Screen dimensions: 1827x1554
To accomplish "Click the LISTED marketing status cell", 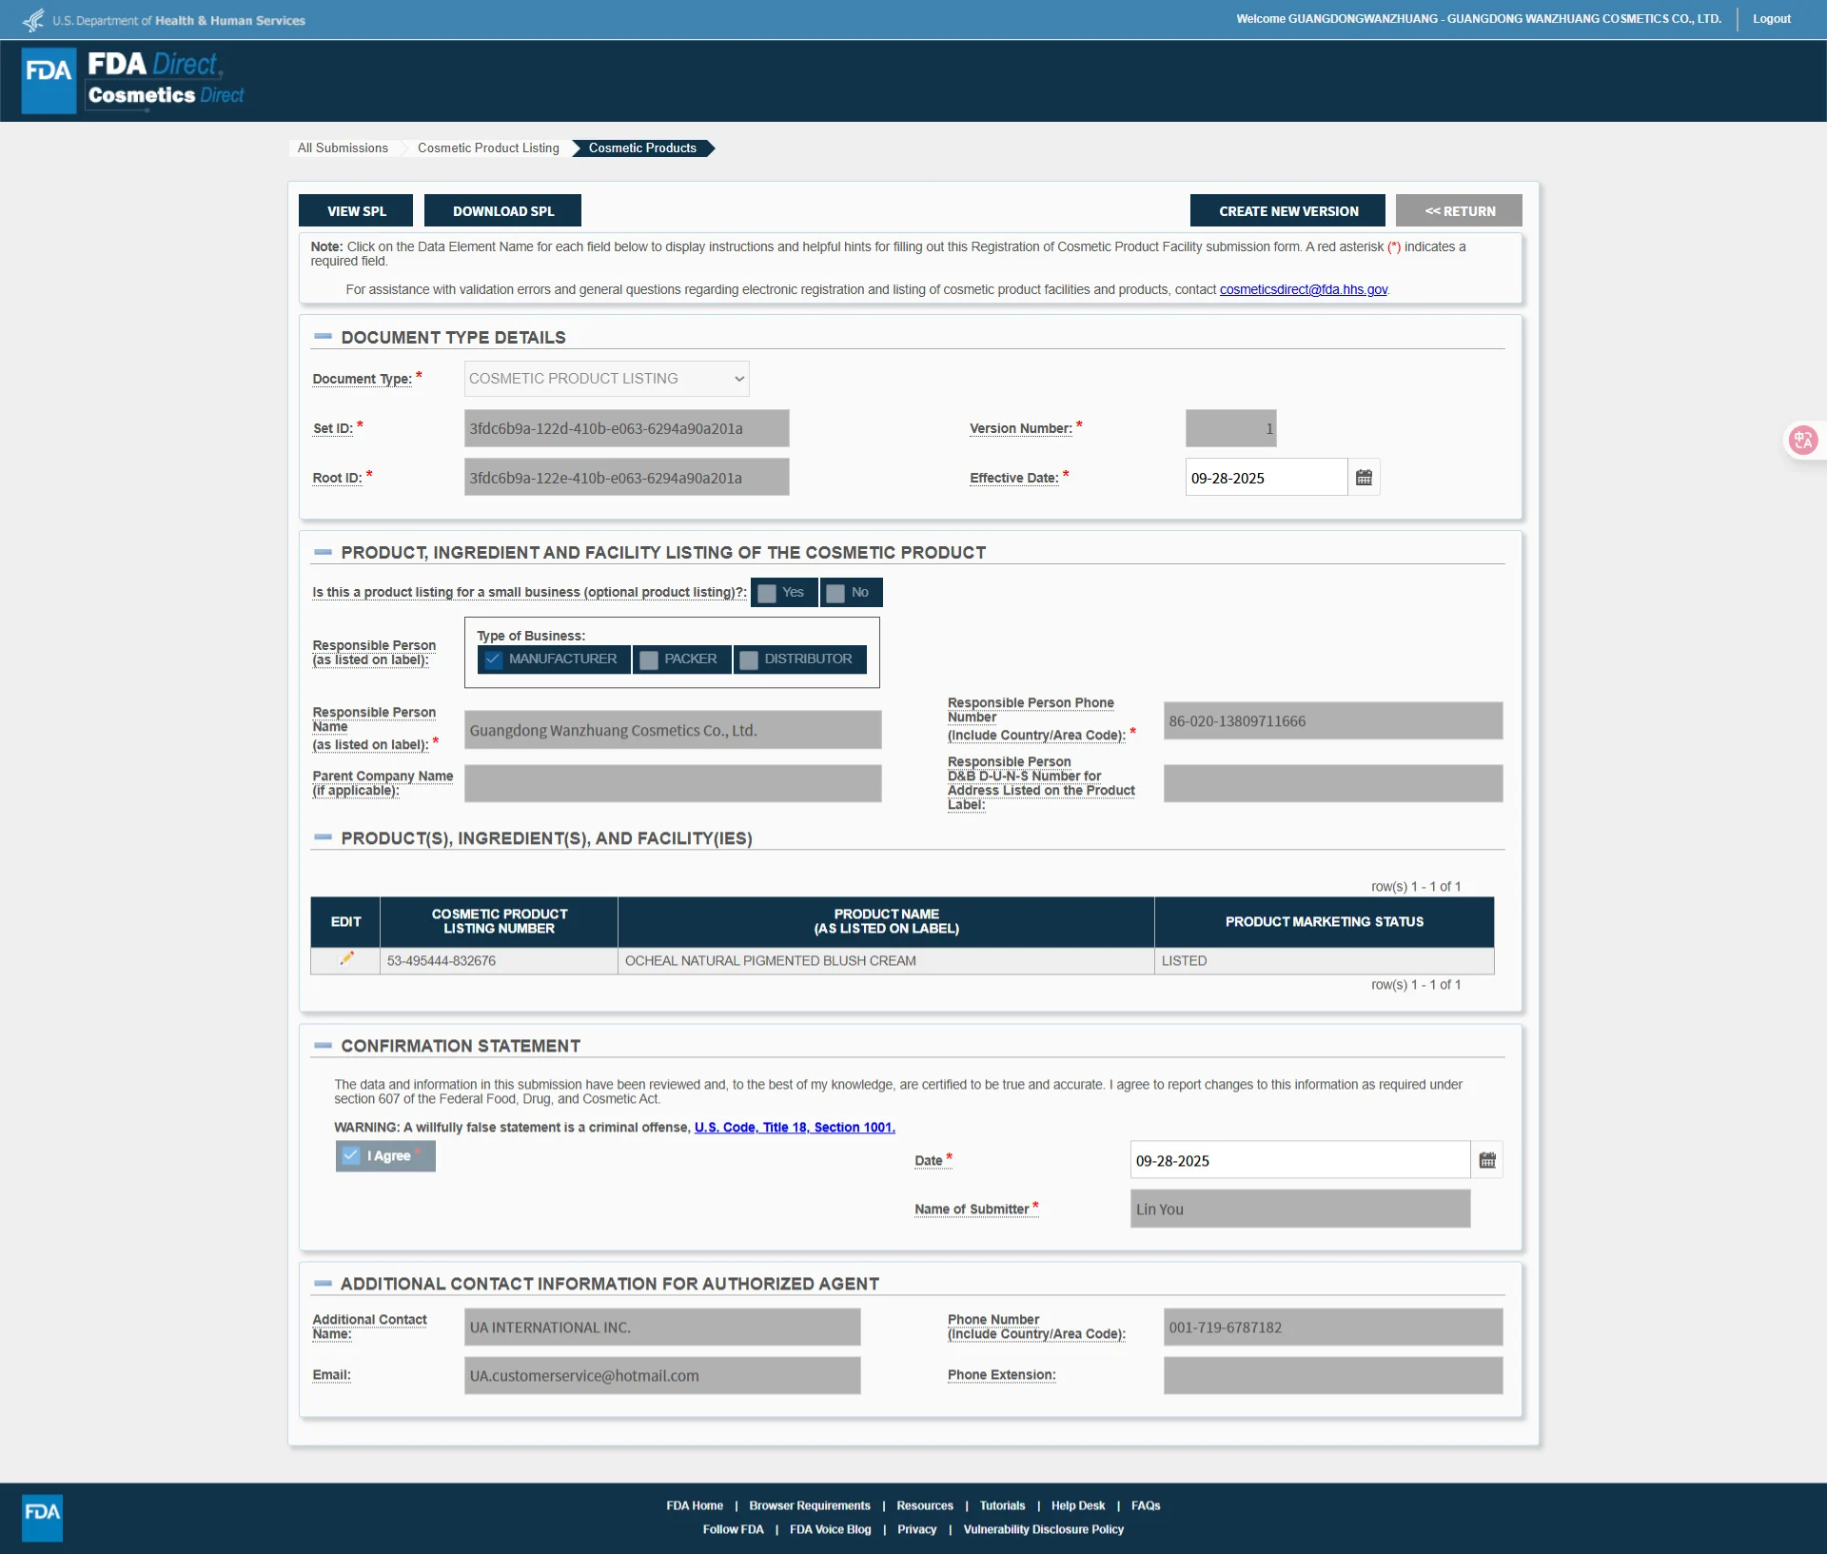I will pos(1324,960).
